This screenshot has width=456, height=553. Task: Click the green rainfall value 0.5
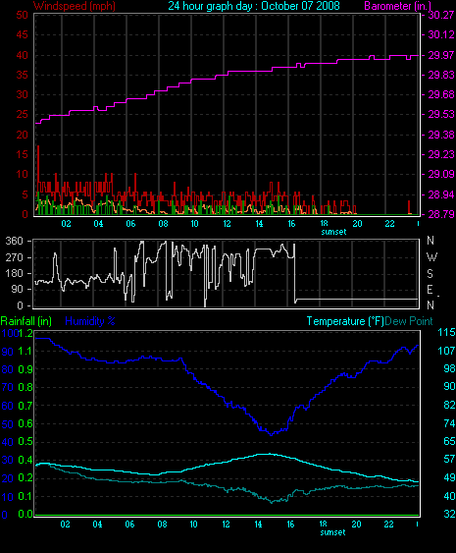pos(25,442)
